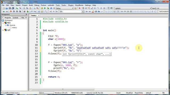This screenshot has width=170, height=95.
Task: Open the incremental search history dropdown arrow
Action: coord(83,12)
